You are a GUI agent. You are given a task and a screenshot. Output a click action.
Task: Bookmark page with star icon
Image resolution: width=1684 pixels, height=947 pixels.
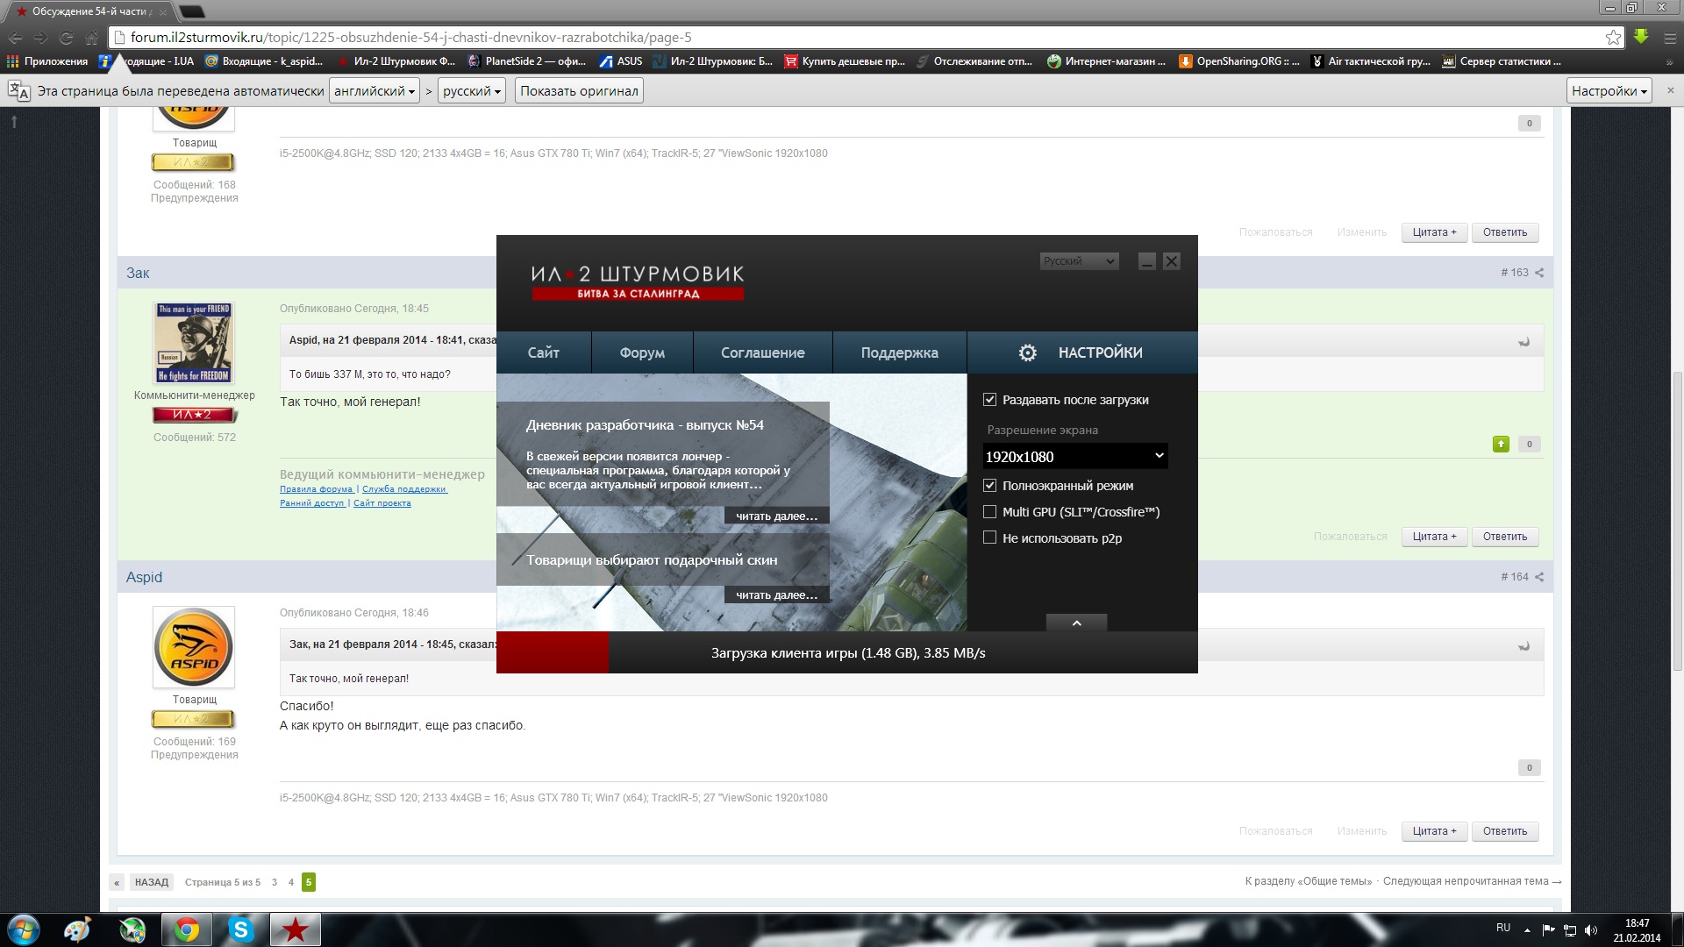[1613, 38]
